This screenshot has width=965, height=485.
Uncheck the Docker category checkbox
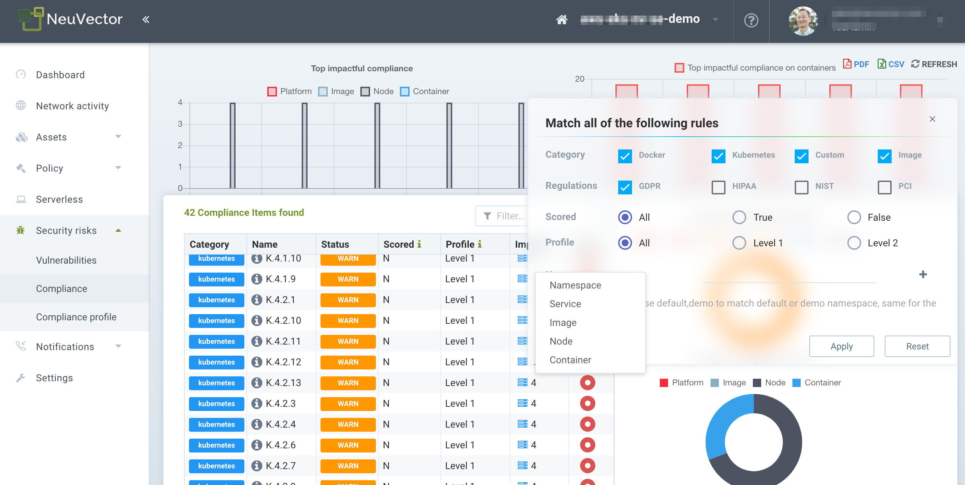click(624, 156)
